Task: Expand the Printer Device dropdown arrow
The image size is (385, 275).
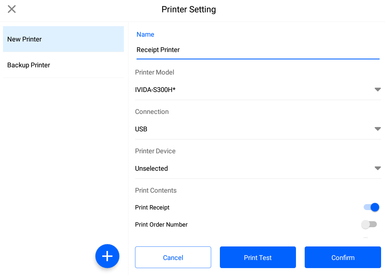Action: 377,168
